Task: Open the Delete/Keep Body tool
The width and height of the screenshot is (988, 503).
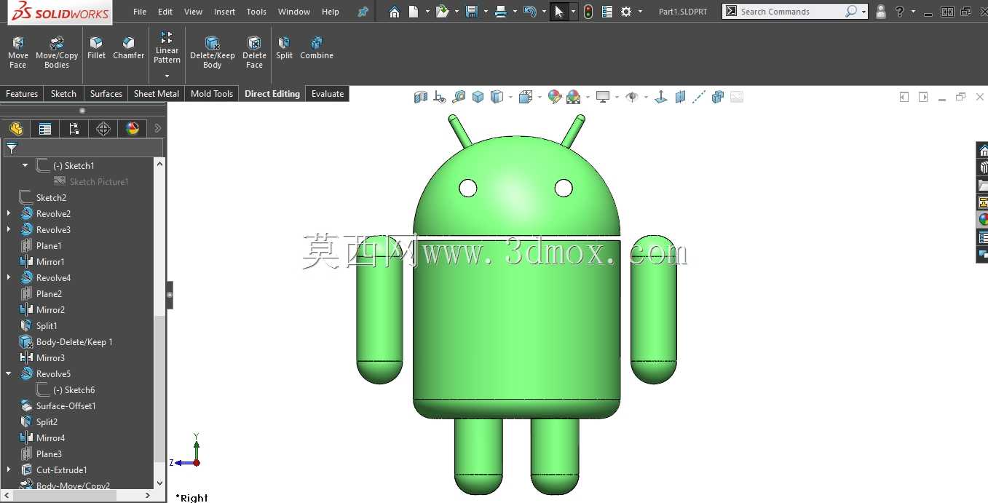Action: coord(212,52)
